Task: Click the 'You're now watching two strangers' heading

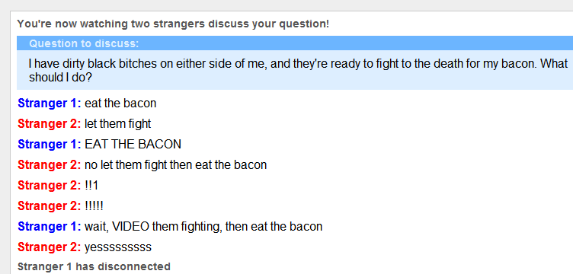Action: click(173, 24)
